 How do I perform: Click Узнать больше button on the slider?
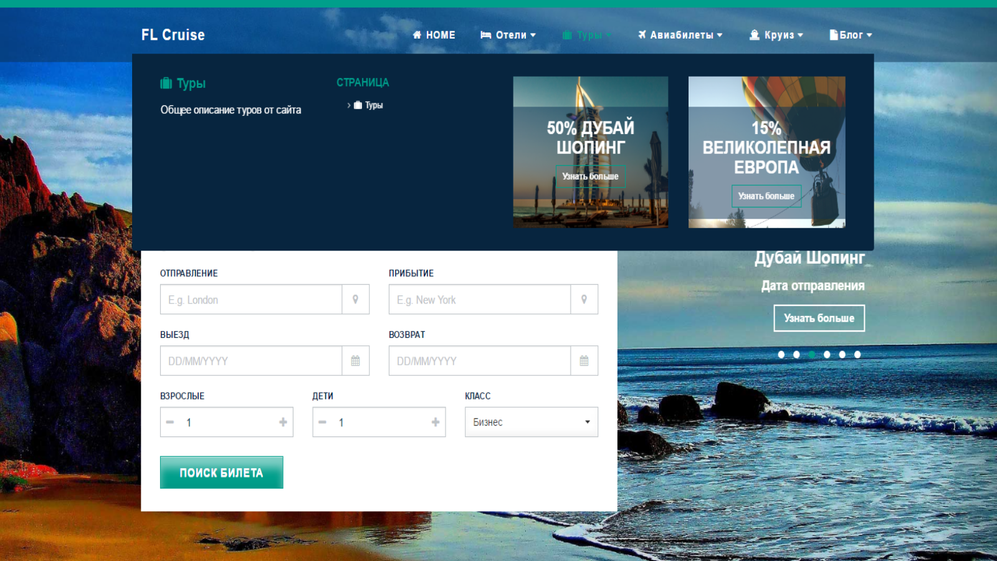pyautogui.click(x=819, y=318)
